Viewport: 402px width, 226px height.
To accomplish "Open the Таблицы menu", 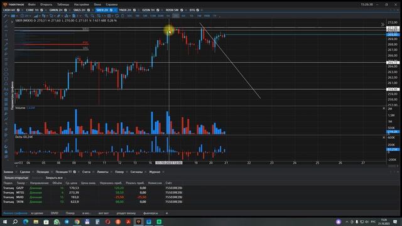I will [63, 4].
